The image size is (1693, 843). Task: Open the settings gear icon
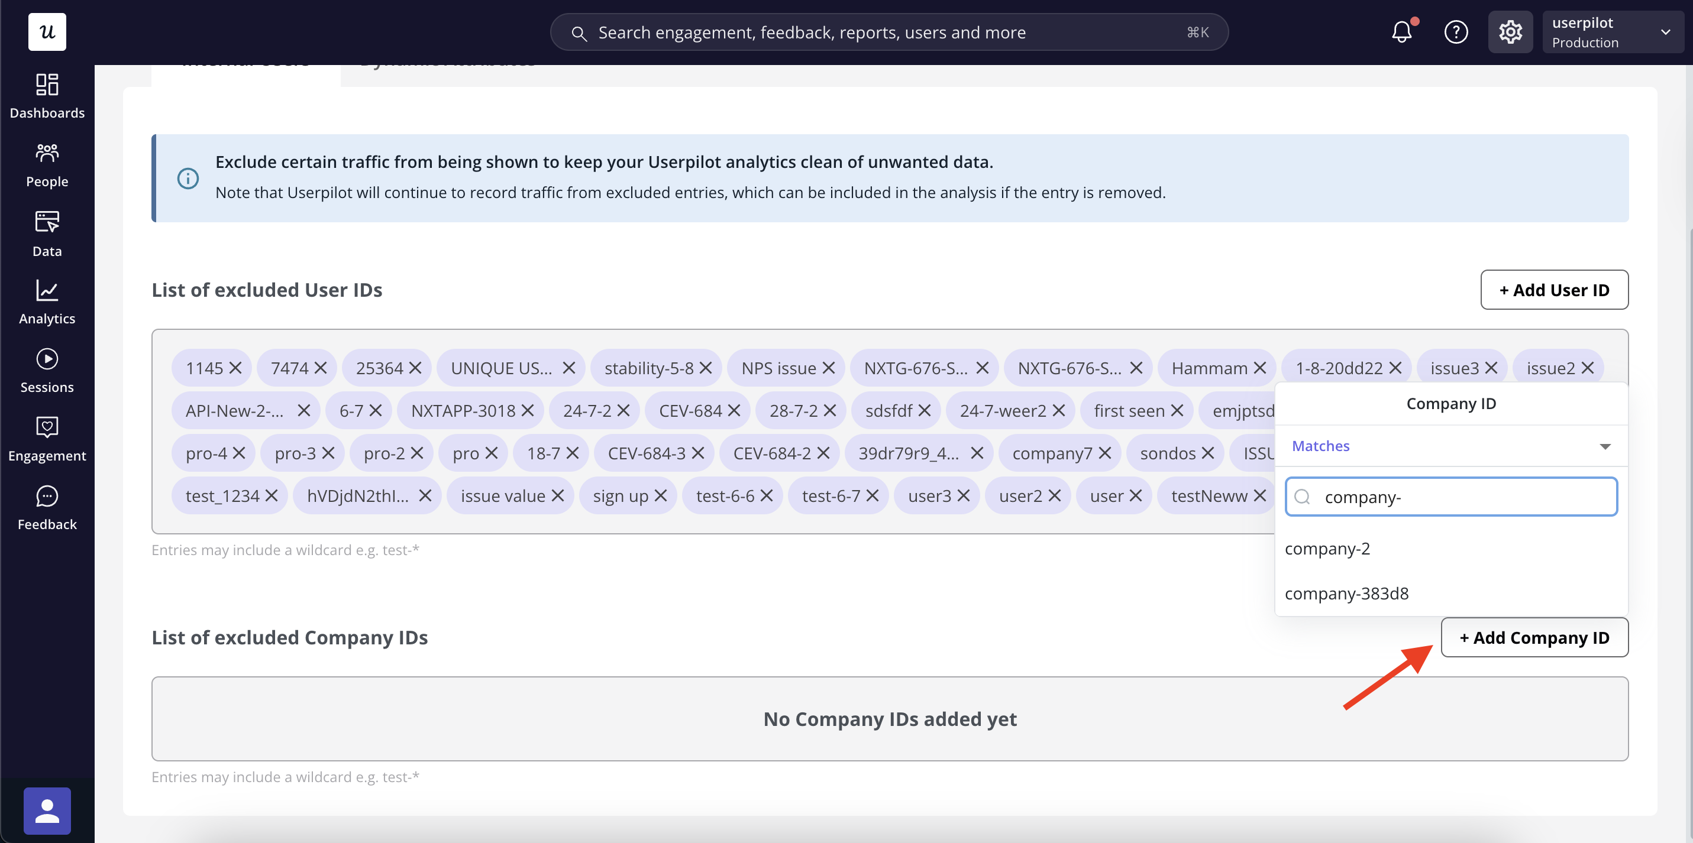pos(1510,31)
